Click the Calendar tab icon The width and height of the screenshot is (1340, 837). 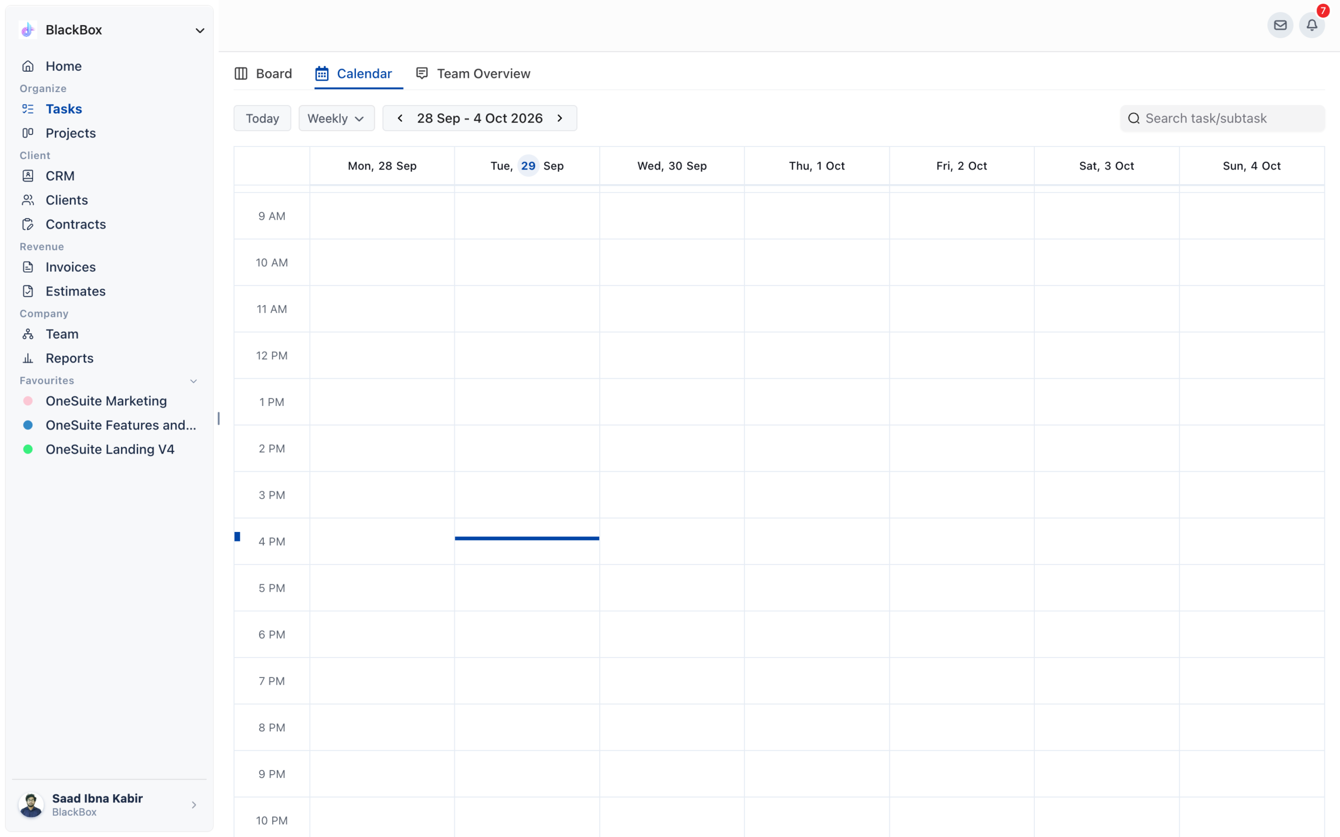point(322,74)
